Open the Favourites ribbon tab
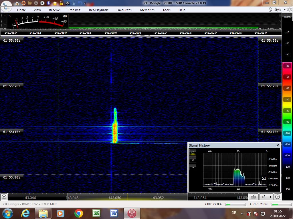Viewport: 293px width, 219px height. coord(124,10)
